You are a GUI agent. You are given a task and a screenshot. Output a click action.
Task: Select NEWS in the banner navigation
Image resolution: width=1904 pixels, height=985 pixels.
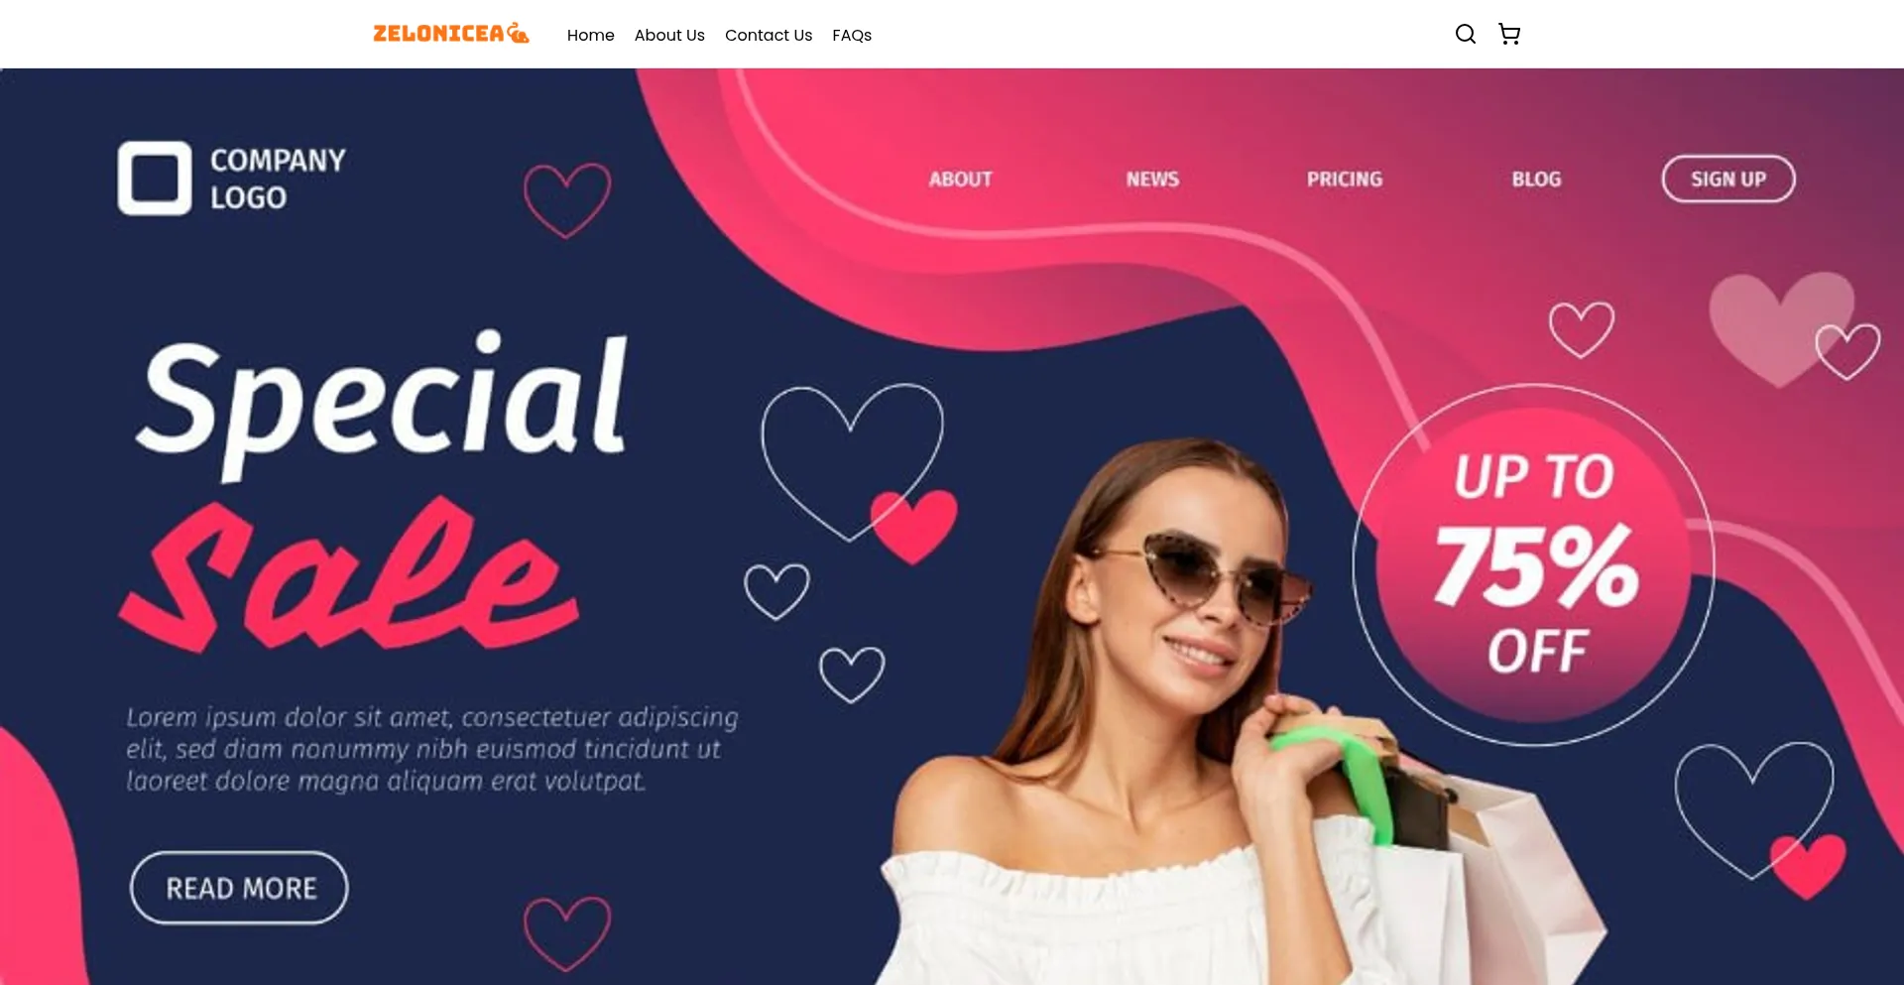(1152, 180)
